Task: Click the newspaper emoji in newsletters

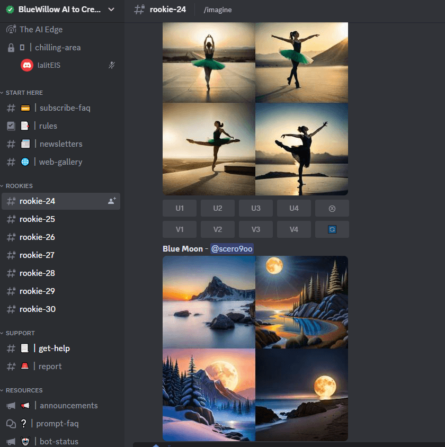Action: 25,144
